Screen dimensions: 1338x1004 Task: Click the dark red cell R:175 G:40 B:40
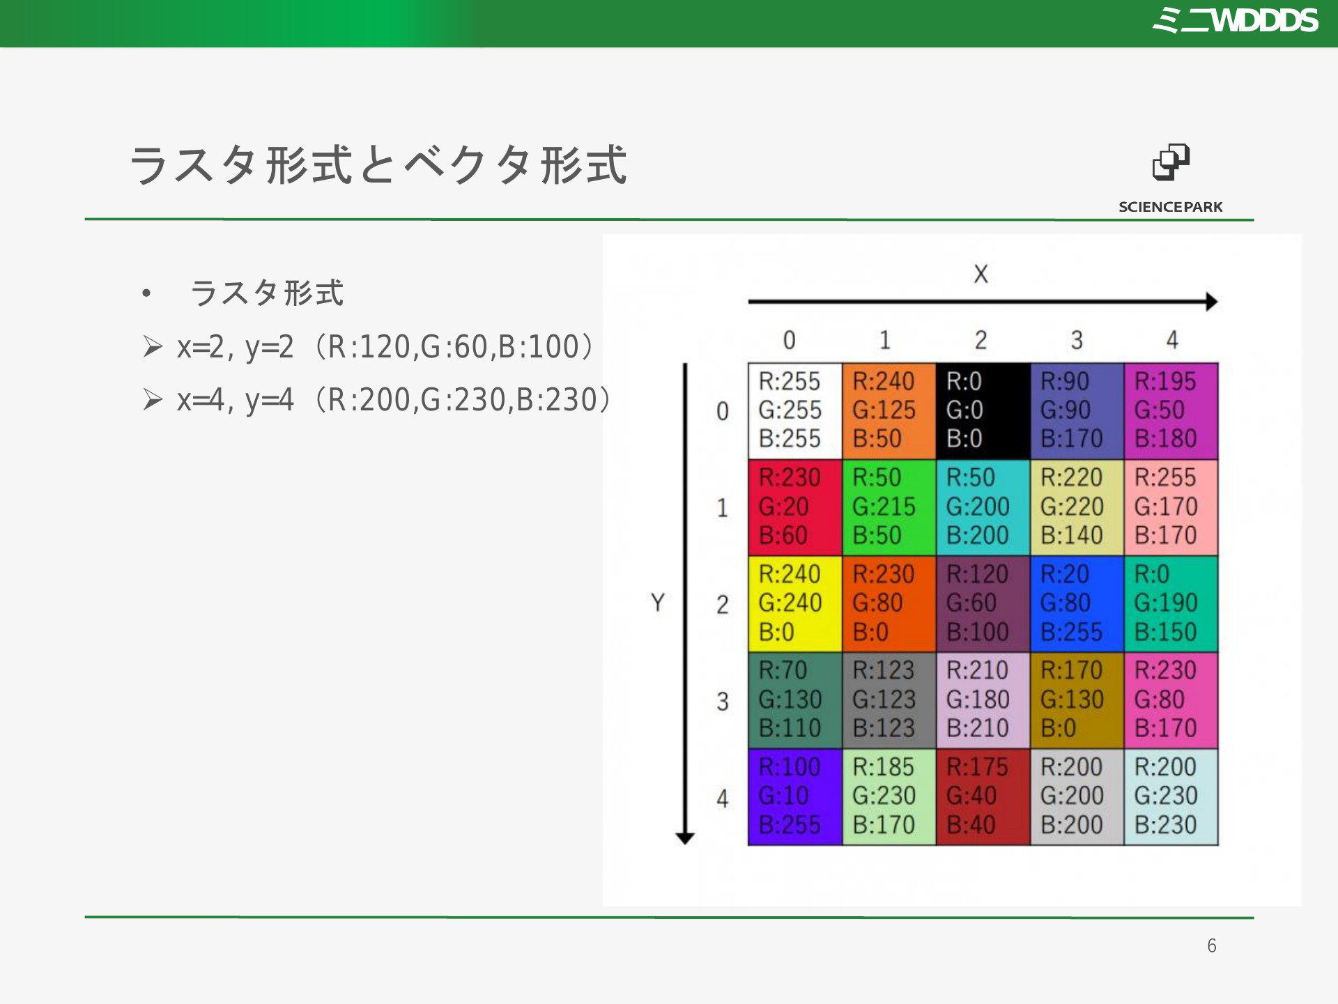click(983, 797)
